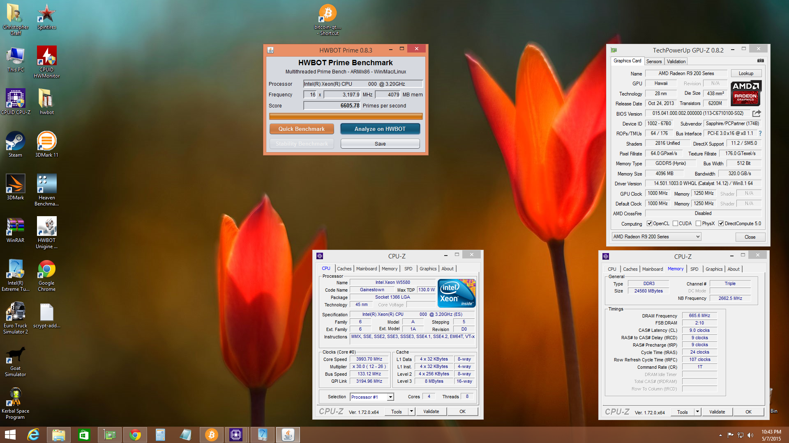Click the Lookup button in GPU-Z
The image size is (789, 443).
click(746, 73)
